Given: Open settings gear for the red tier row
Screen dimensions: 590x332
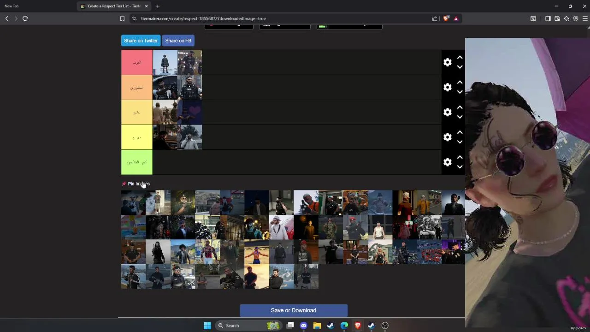Looking at the screenshot, I should click(448, 62).
